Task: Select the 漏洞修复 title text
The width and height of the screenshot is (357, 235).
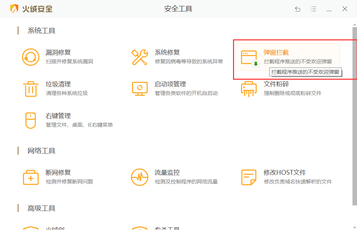Action: pos(58,53)
